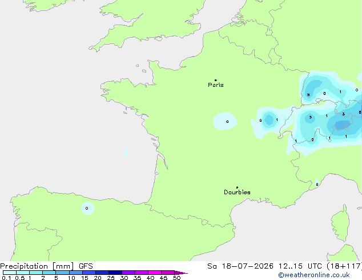
Task: Pick the 45–50 legend swatch
Action: click(x=168, y=273)
